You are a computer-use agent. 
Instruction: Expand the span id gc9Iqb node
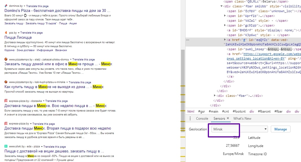[225, 25]
